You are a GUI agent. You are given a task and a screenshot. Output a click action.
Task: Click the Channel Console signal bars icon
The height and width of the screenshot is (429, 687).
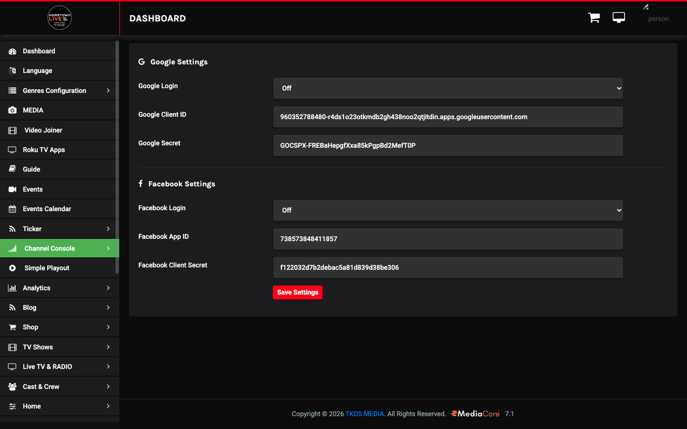tap(12, 248)
